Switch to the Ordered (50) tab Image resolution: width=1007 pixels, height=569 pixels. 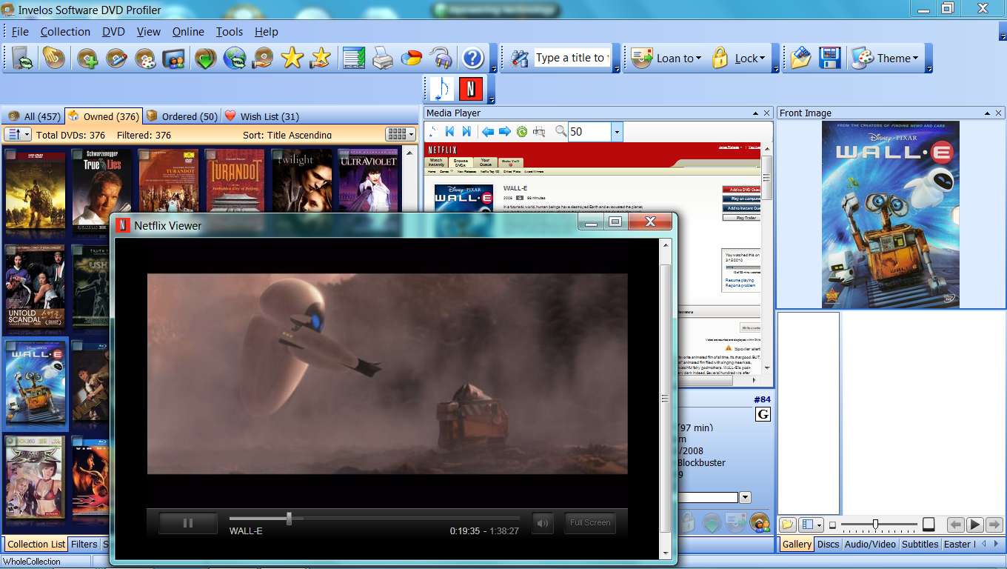[x=181, y=116]
